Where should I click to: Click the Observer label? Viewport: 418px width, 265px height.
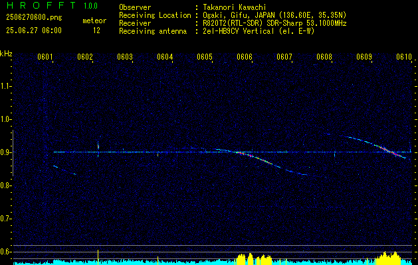(135, 7)
